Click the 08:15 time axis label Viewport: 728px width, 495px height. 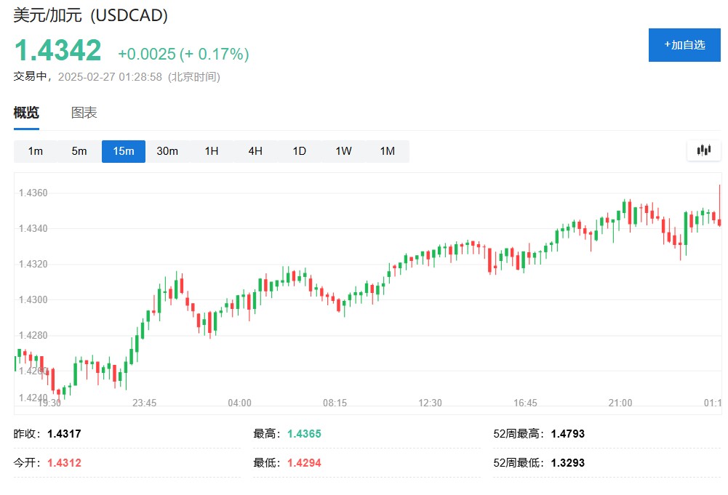click(x=335, y=403)
